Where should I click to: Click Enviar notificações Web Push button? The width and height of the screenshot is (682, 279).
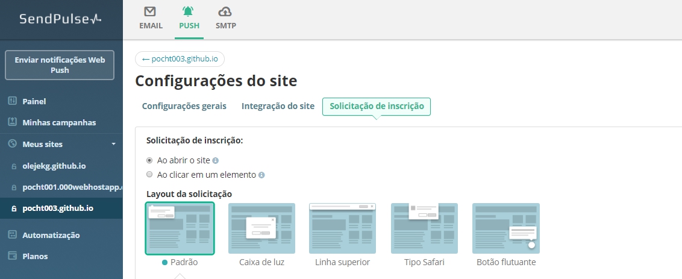pyautogui.click(x=60, y=65)
